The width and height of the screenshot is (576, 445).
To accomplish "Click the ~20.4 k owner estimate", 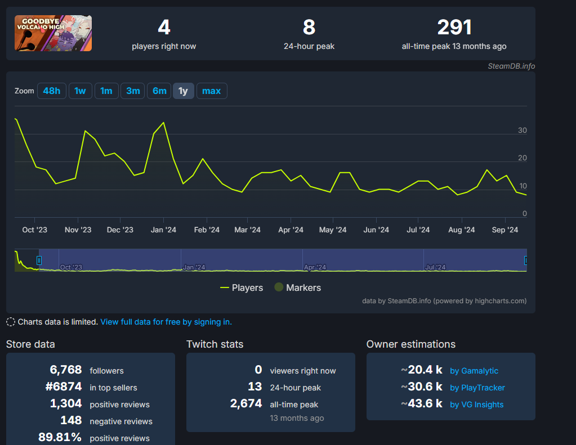I will 421,370.
